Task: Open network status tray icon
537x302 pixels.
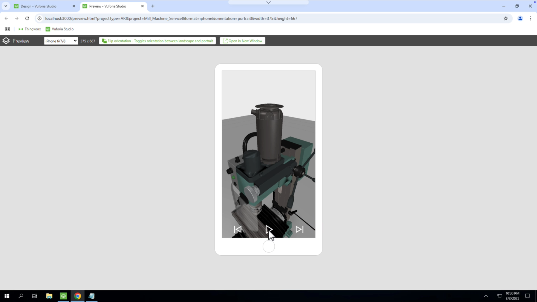Action: 500,296
